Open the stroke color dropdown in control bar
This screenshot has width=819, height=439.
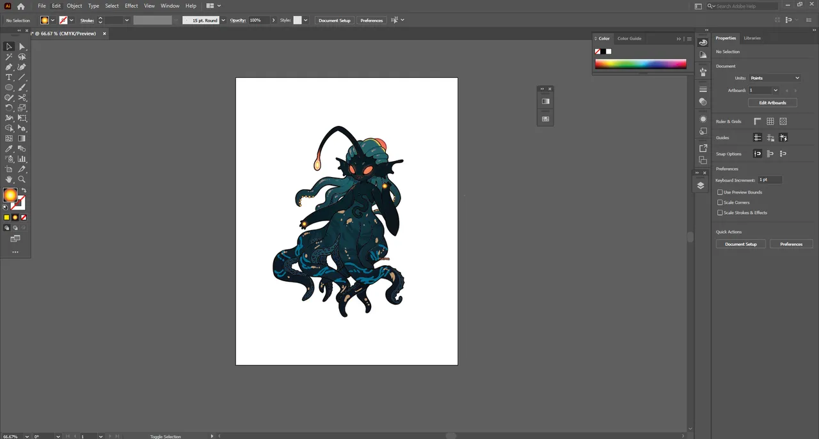(71, 20)
